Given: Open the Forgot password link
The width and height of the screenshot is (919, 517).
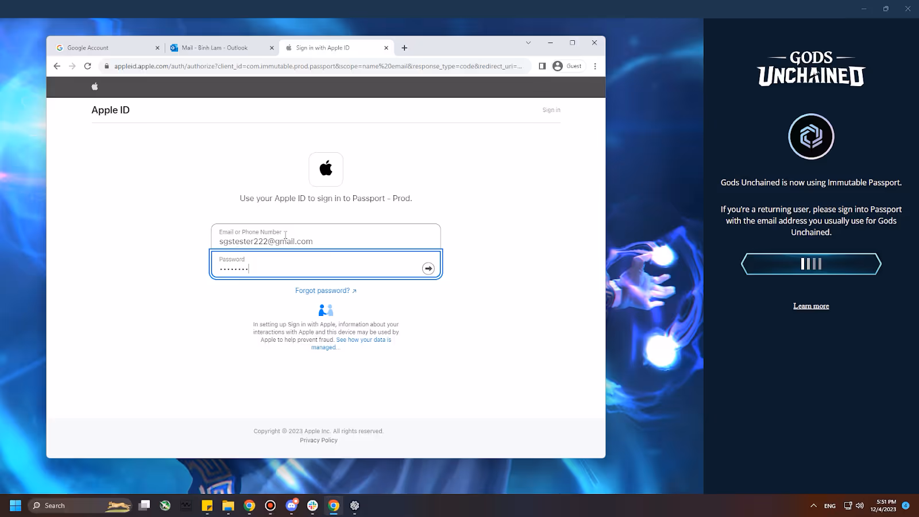Looking at the screenshot, I should pyautogui.click(x=326, y=291).
